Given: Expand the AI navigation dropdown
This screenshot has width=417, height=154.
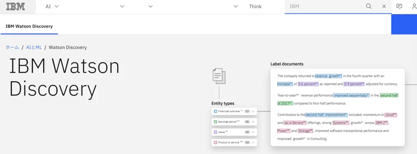Looking at the screenshot, I should coord(52,7).
